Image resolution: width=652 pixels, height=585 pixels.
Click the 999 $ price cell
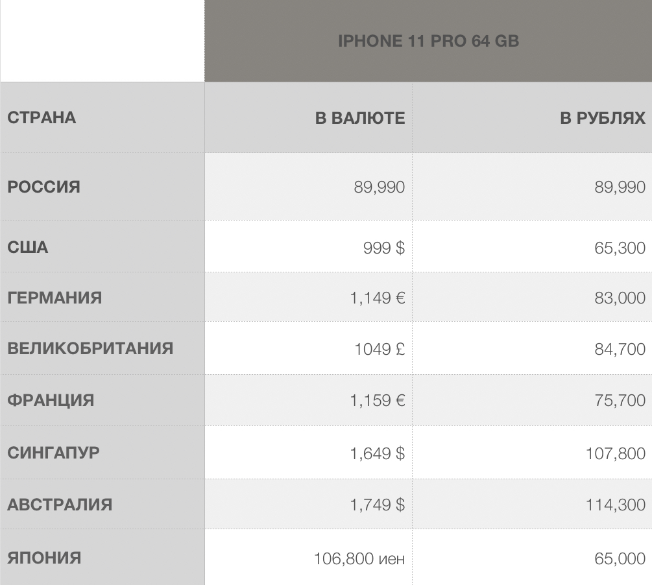pos(383,247)
